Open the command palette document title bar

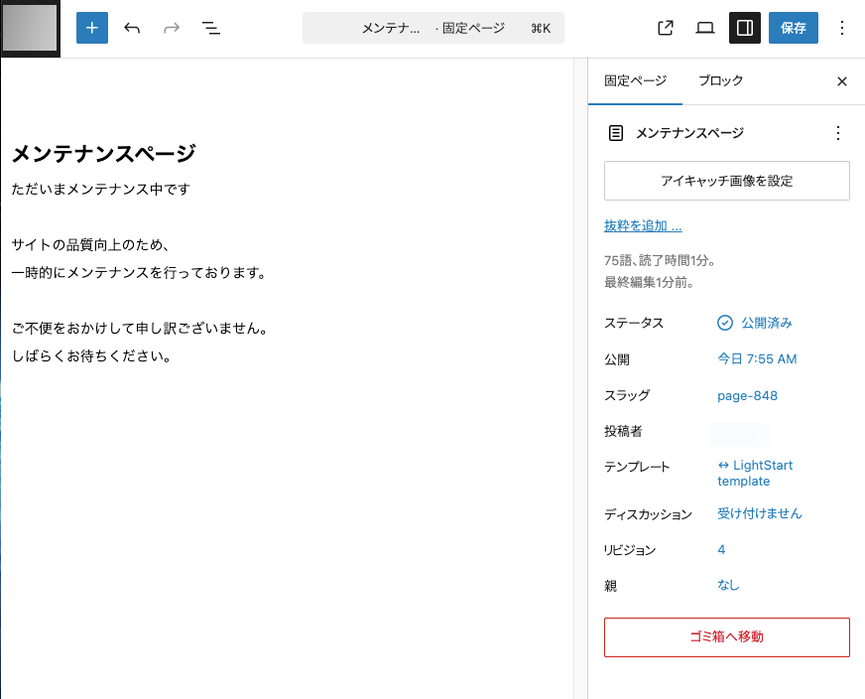(433, 28)
